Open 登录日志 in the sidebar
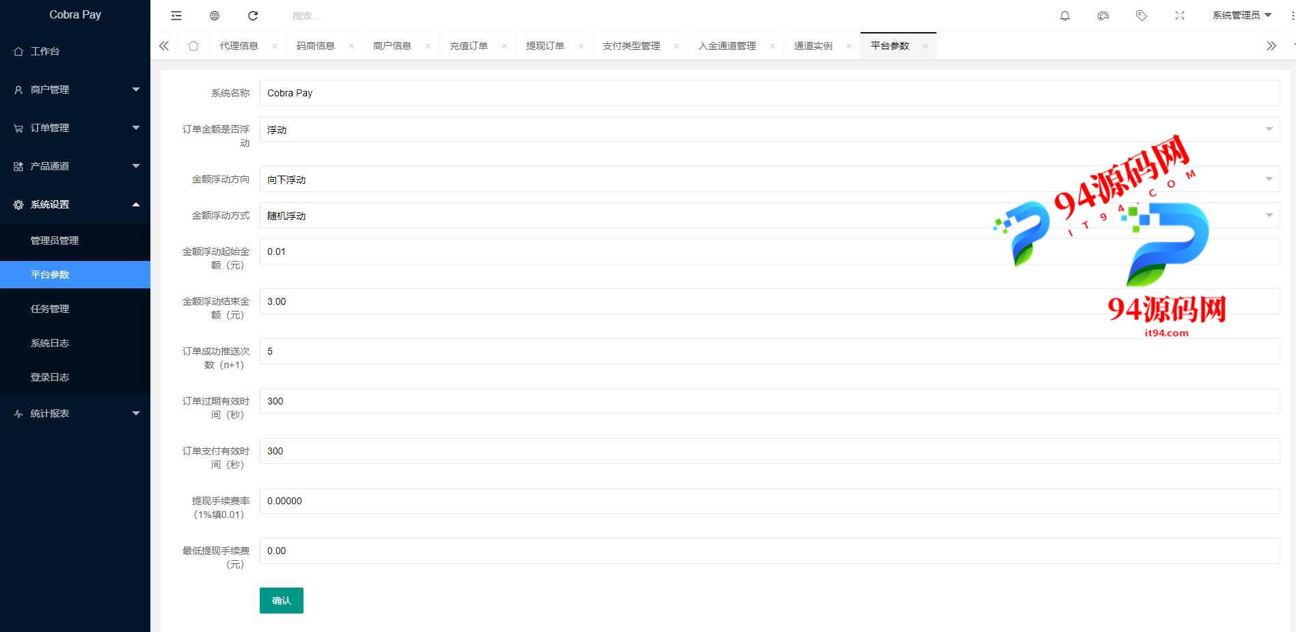The height and width of the screenshot is (632, 1296). pyautogui.click(x=75, y=377)
